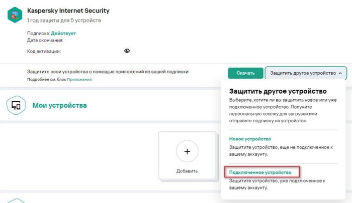352x203 pixels.
Task: Click the Kaspersky Internet Security product icon
Action: point(16,14)
